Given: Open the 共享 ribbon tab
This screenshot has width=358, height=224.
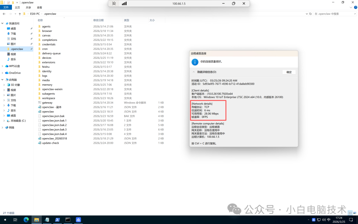Looking at the screenshot, I should coord(28,8).
